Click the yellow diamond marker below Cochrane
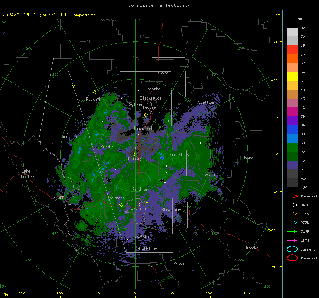319x298 pixels. [x=121, y=205]
